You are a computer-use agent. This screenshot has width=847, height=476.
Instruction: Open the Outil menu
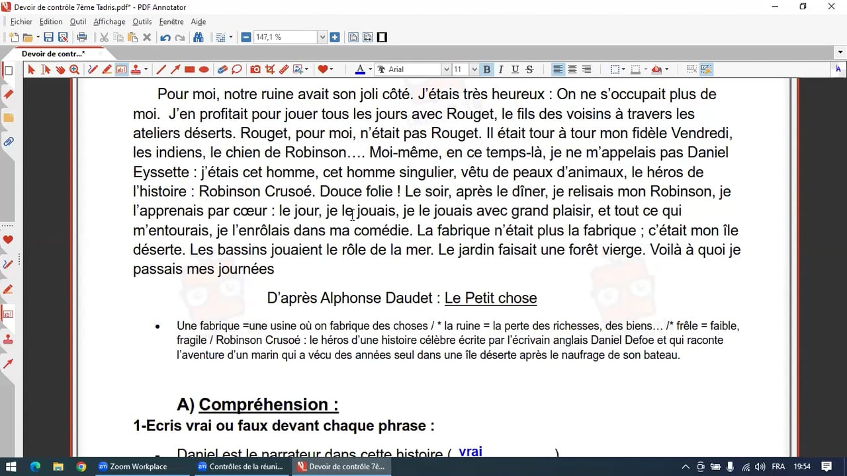click(78, 22)
